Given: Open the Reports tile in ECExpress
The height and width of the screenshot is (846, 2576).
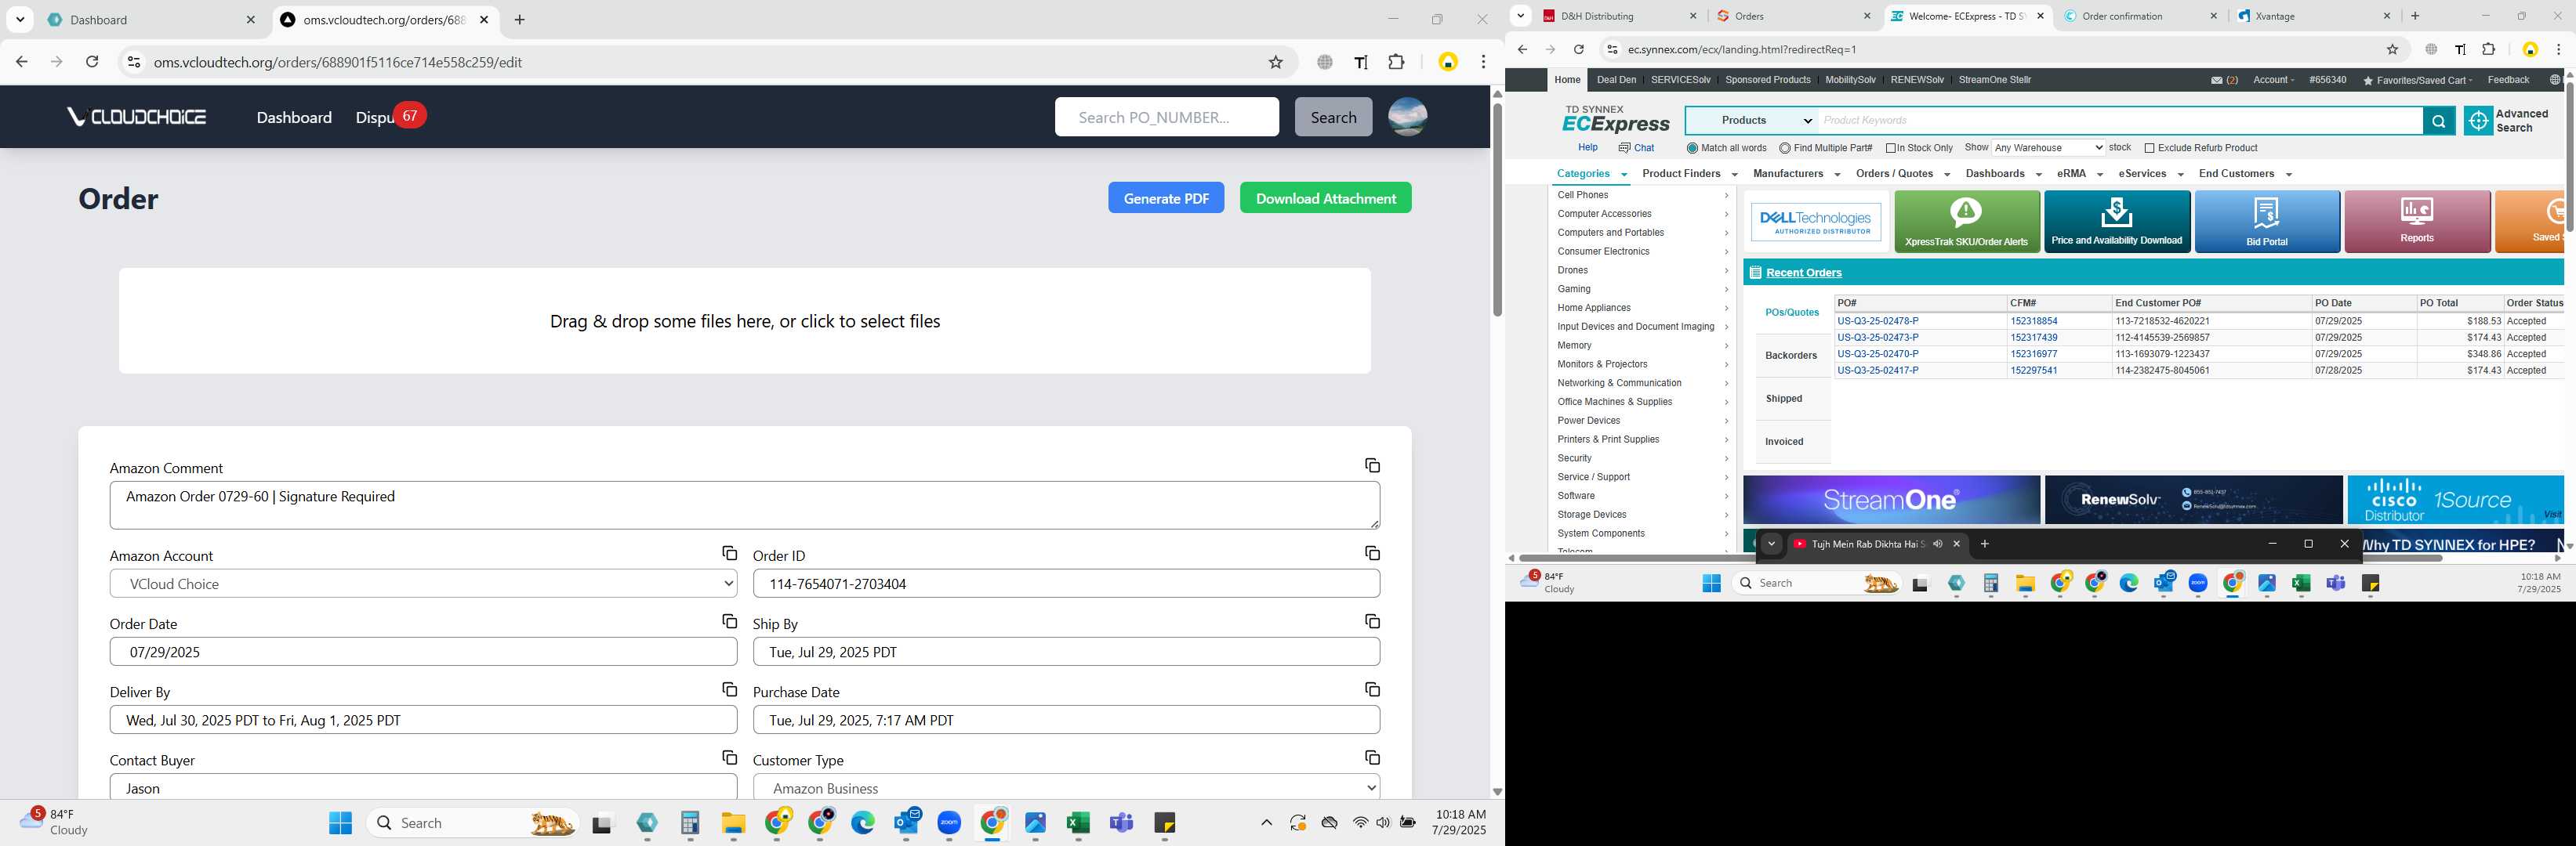Looking at the screenshot, I should (x=2416, y=222).
